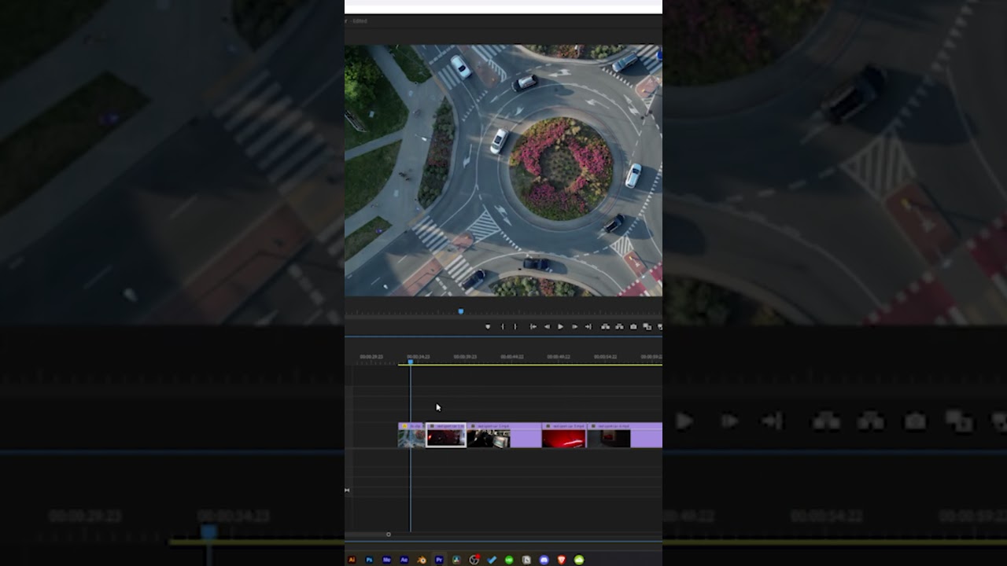
Task: Click the roundabout preview in Program monitor
Action: [503, 170]
